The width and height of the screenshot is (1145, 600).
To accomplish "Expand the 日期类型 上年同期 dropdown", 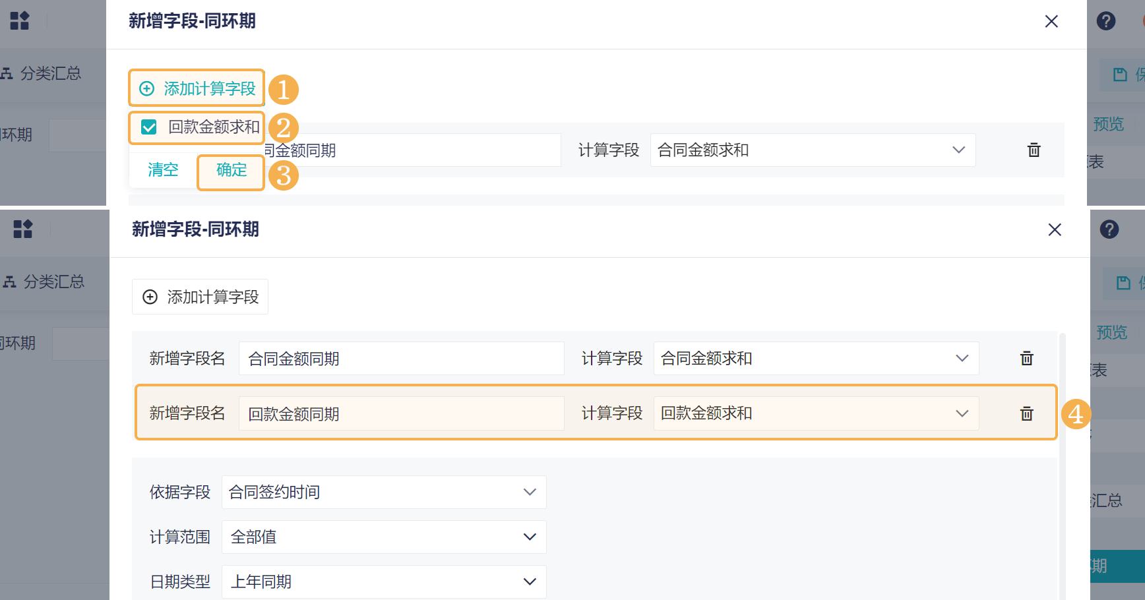I will point(384,582).
